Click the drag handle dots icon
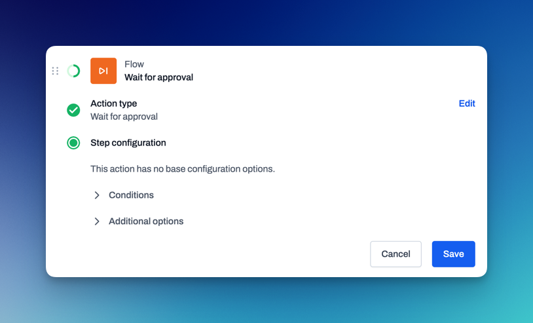This screenshot has height=323, width=533. (x=55, y=71)
